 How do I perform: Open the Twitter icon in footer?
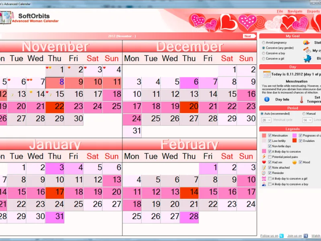pos(282,236)
